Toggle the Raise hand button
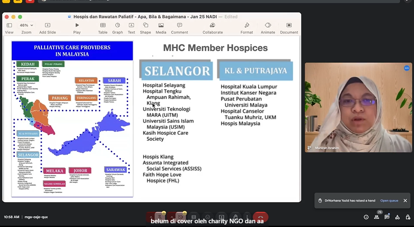Viewport: 414px width, 227px height. coord(235,217)
